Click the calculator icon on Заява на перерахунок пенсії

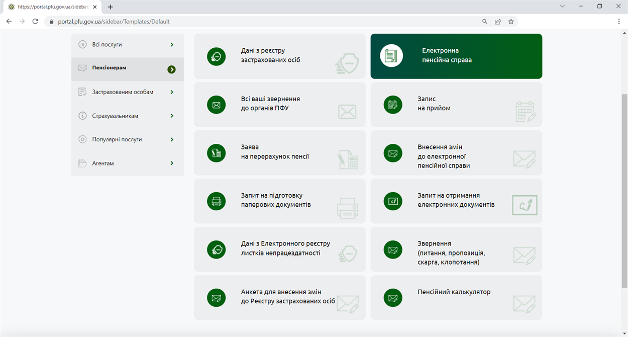pyautogui.click(x=217, y=153)
